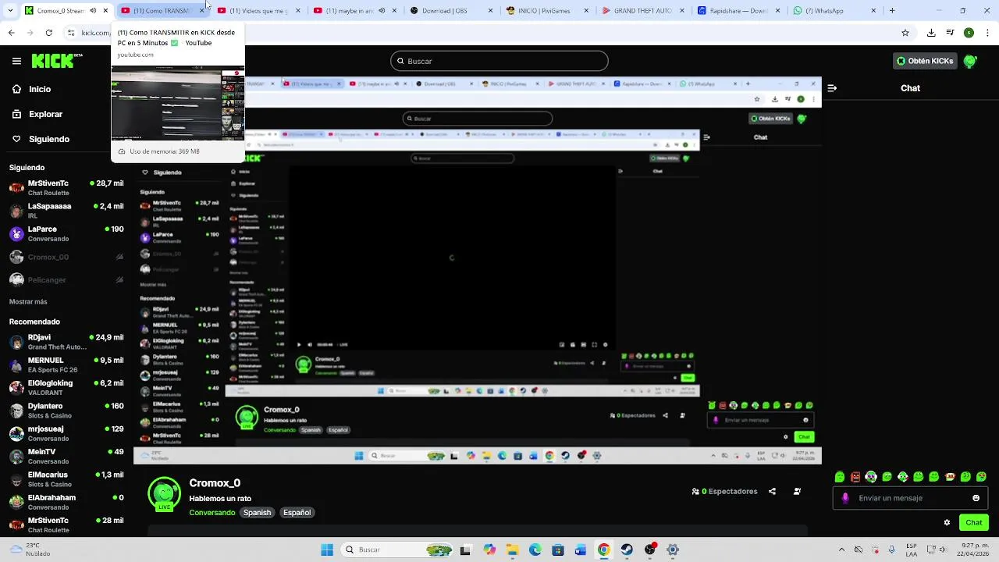999x562 pixels.
Task: Select offline channel Pelicanger
Action: click(66, 279)
